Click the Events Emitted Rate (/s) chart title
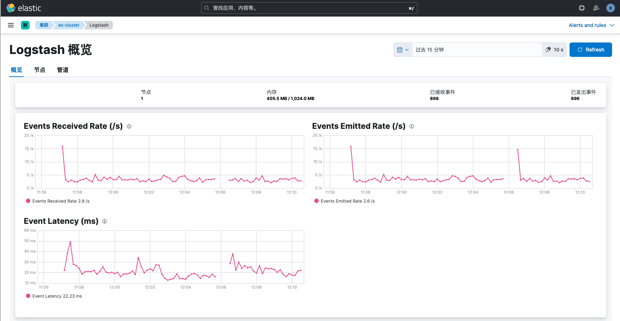Viewport: 620px width, 321px height. tap(359, 126)
